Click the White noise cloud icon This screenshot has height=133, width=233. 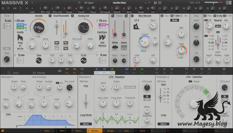coord(115,48)
